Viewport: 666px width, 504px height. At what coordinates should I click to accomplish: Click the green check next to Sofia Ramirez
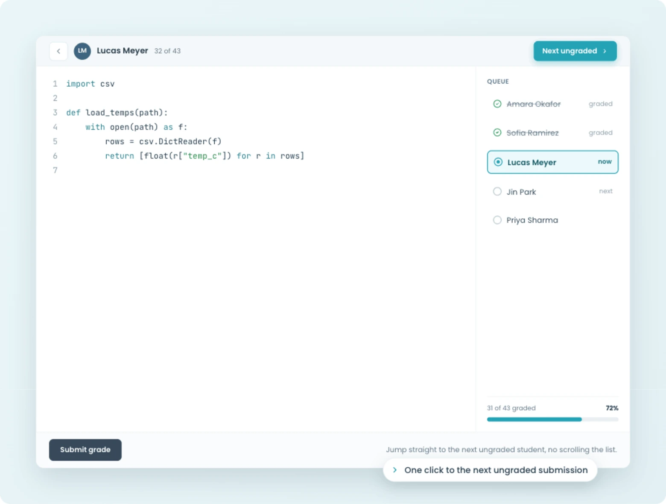tap(497, 133)
